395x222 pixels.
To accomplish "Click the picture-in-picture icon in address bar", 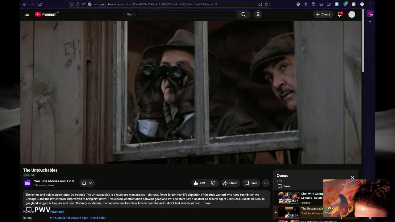I will [260, 4].
